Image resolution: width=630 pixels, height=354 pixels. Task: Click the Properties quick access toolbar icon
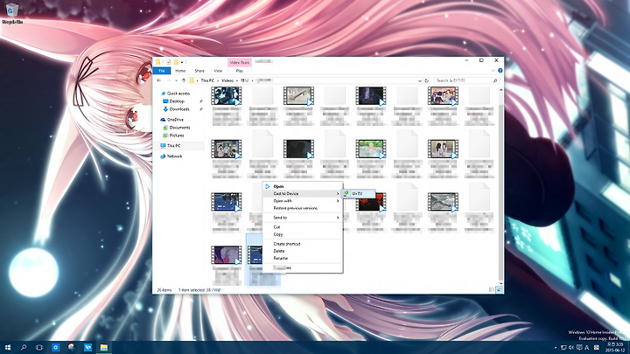(169, 62)
